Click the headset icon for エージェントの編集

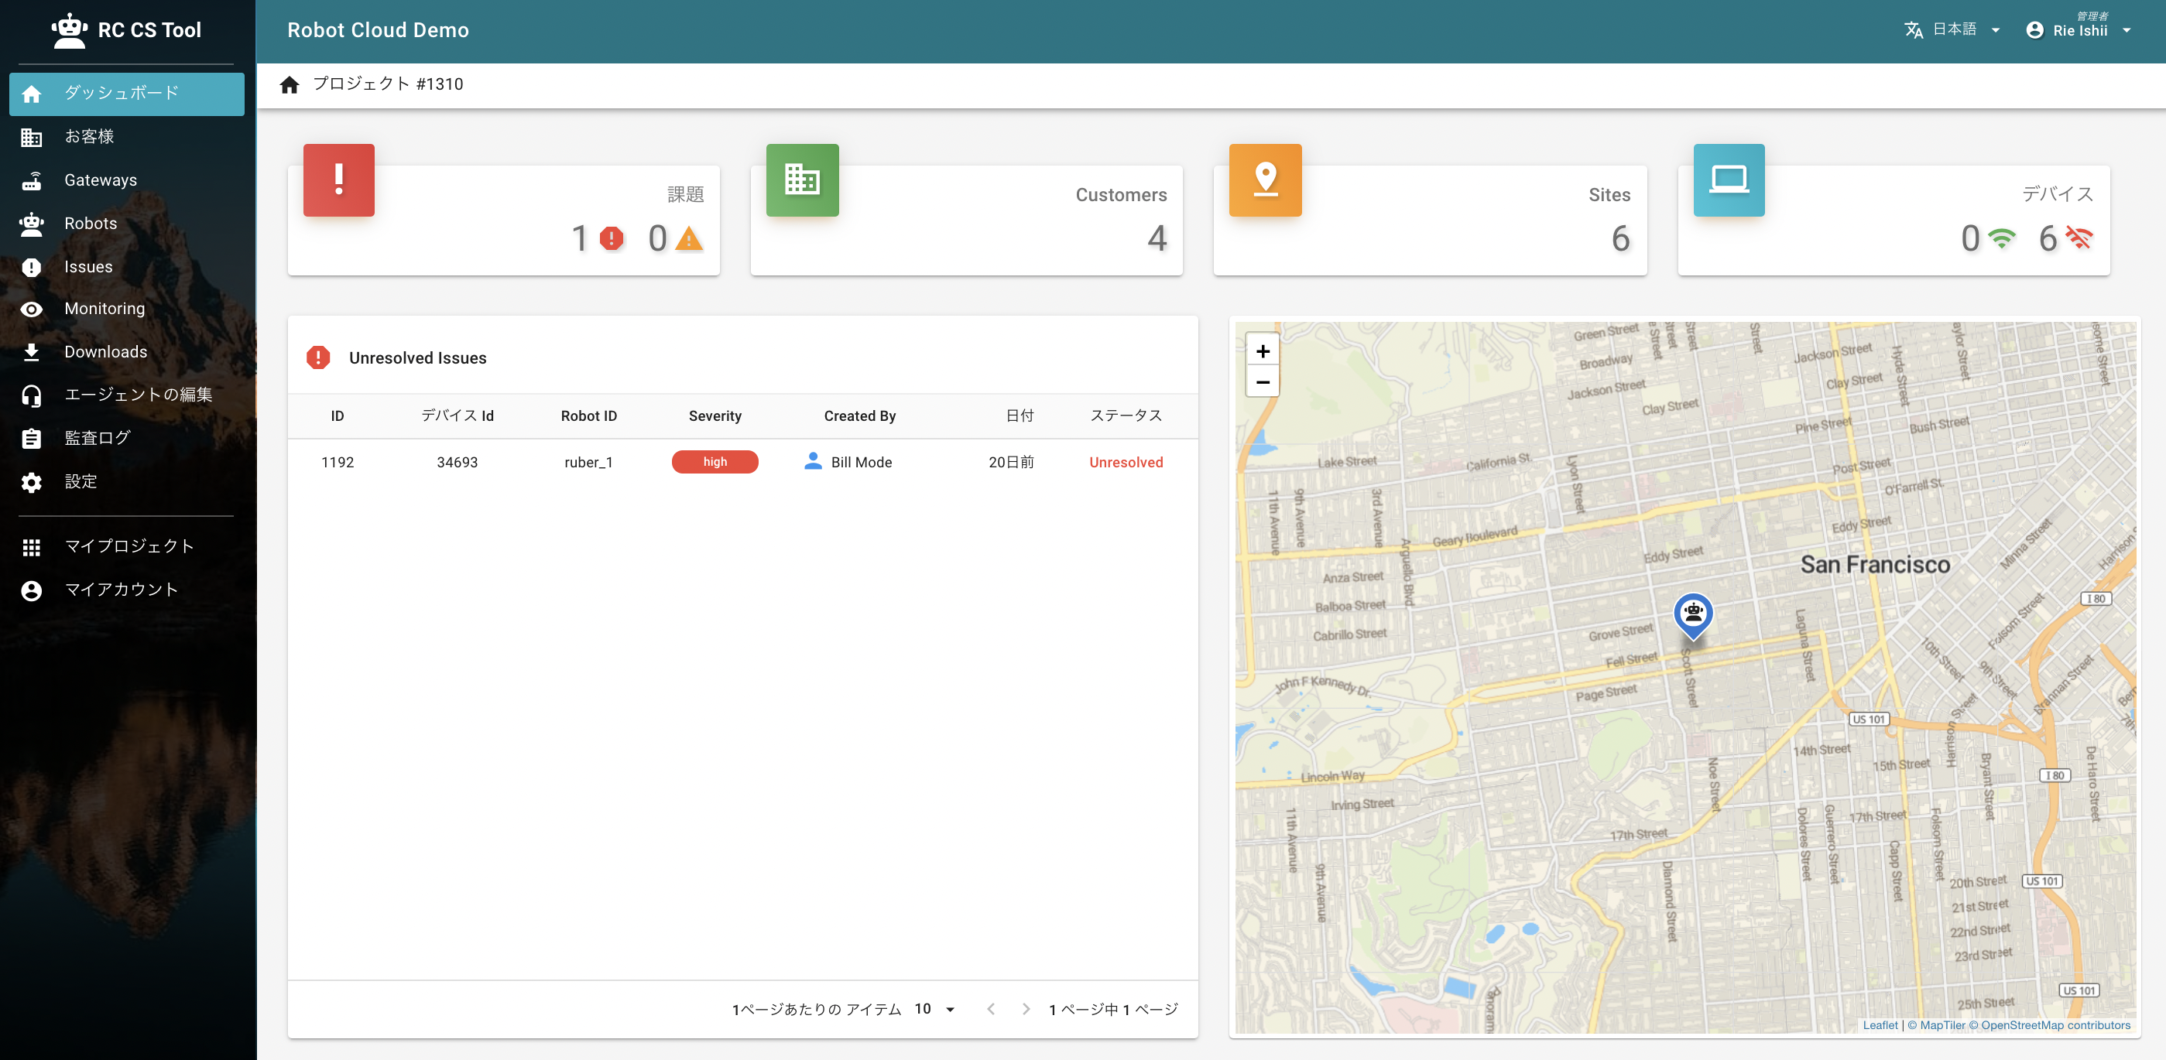tap(31, 395)
